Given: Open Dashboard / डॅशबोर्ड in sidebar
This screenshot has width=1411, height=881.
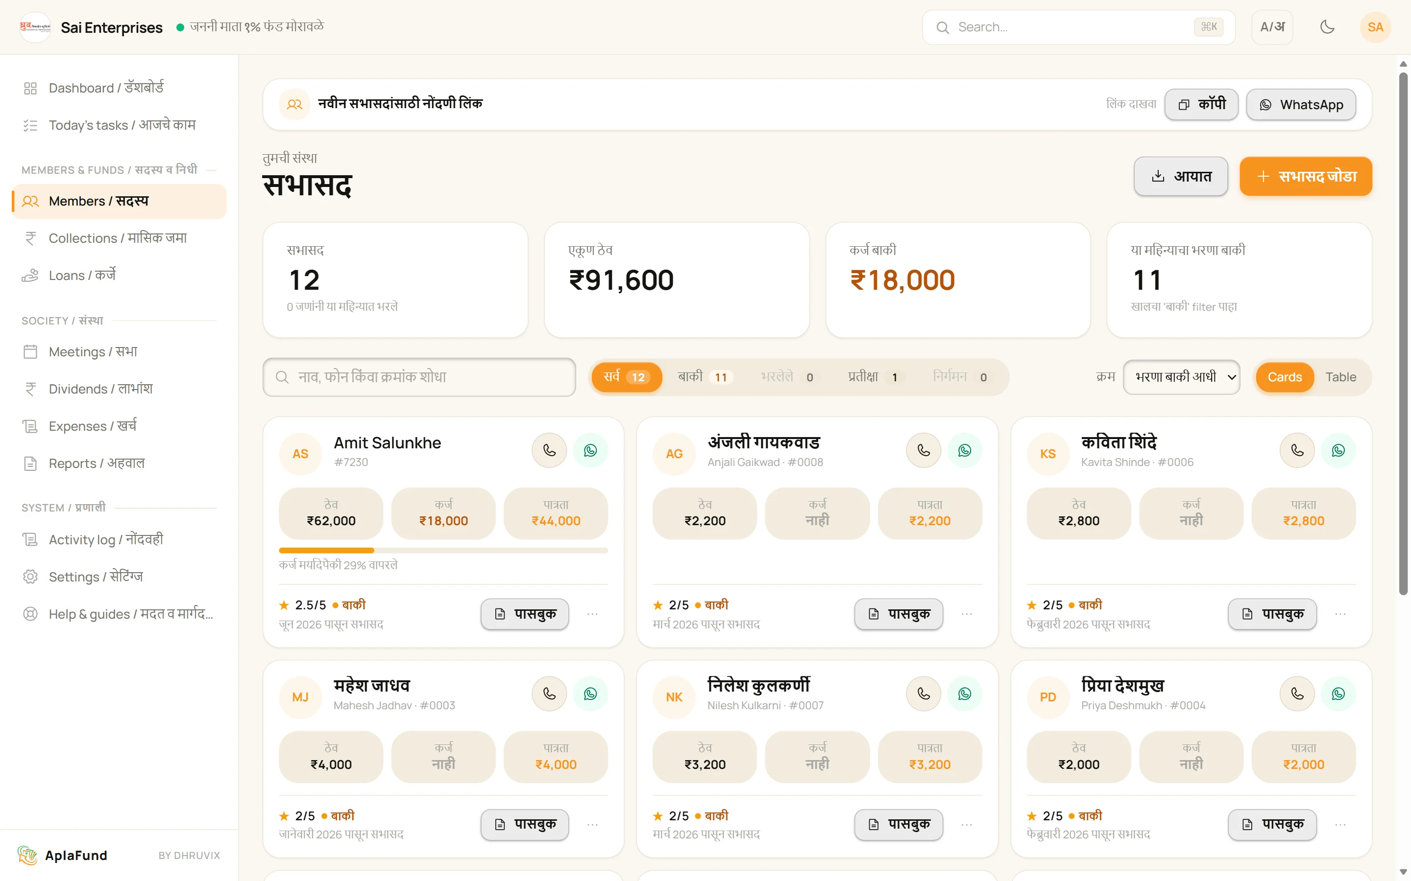Looking at the screenshot, I should [x=119, y=88].
